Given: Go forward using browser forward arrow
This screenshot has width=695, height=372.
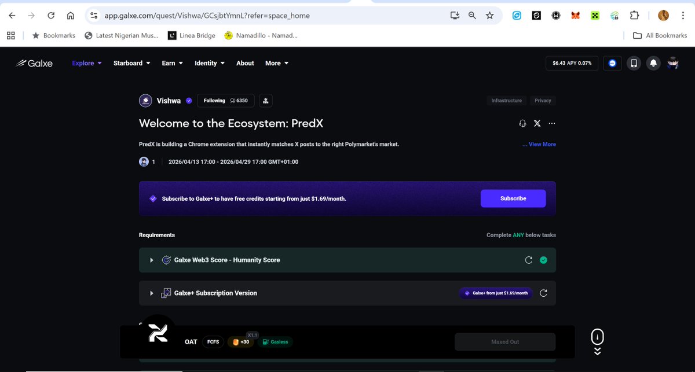Looking at the screenshot, I should pyautogui.click(x=31, y=16).
